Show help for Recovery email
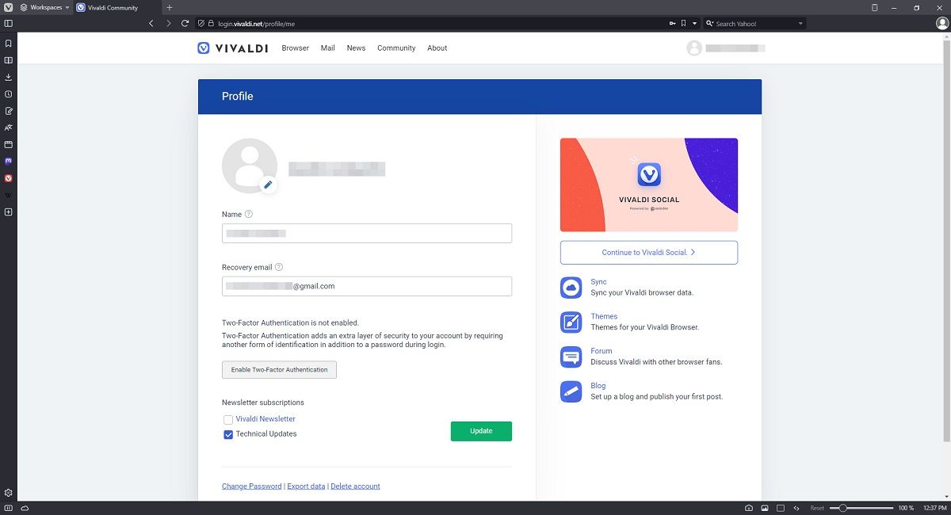Viewport: 951px width, 515px height. pos(279,267)
